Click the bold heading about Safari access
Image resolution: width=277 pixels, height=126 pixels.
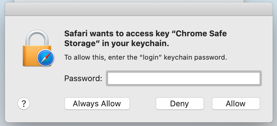145,38
